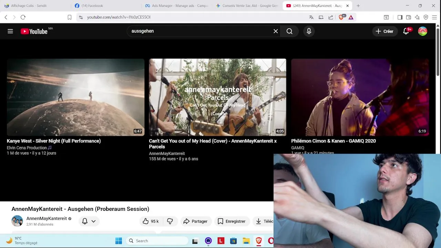Click the install app icon in address bar
Screen dimensions: 441x248
tap(321, 17)
